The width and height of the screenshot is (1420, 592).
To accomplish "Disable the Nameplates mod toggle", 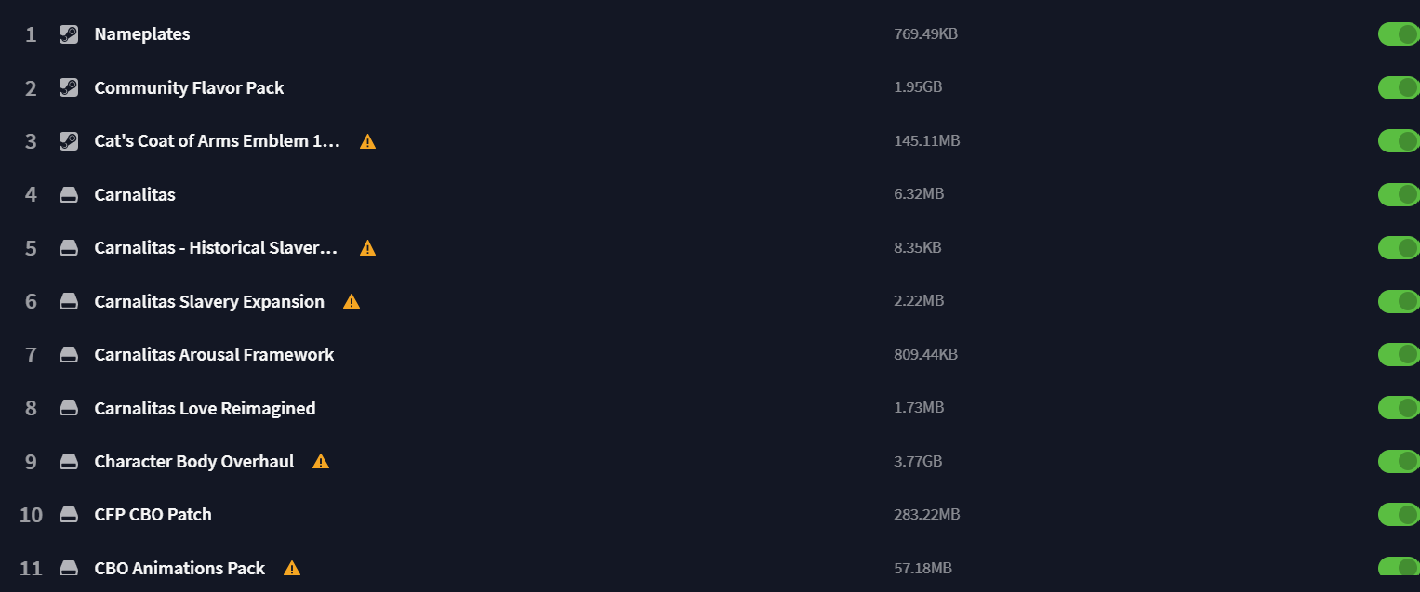I will [x=1398, y=34].
